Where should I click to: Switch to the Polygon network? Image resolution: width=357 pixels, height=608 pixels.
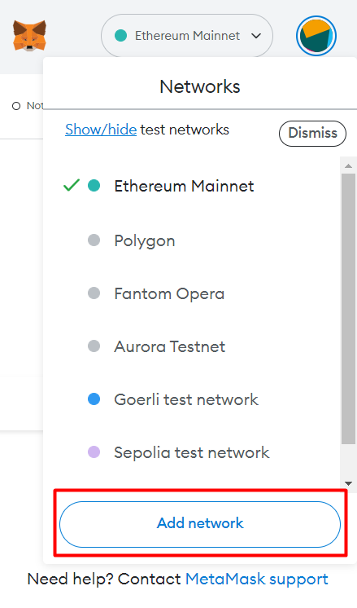point(192,240)
